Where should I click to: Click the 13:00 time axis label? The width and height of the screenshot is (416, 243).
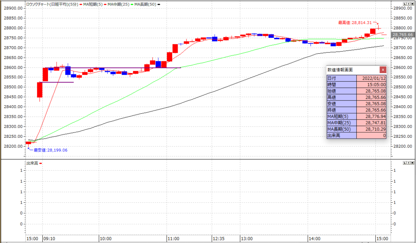[x=247, y=239]
